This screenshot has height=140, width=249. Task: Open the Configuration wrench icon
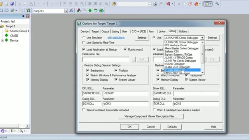point(217,3)
